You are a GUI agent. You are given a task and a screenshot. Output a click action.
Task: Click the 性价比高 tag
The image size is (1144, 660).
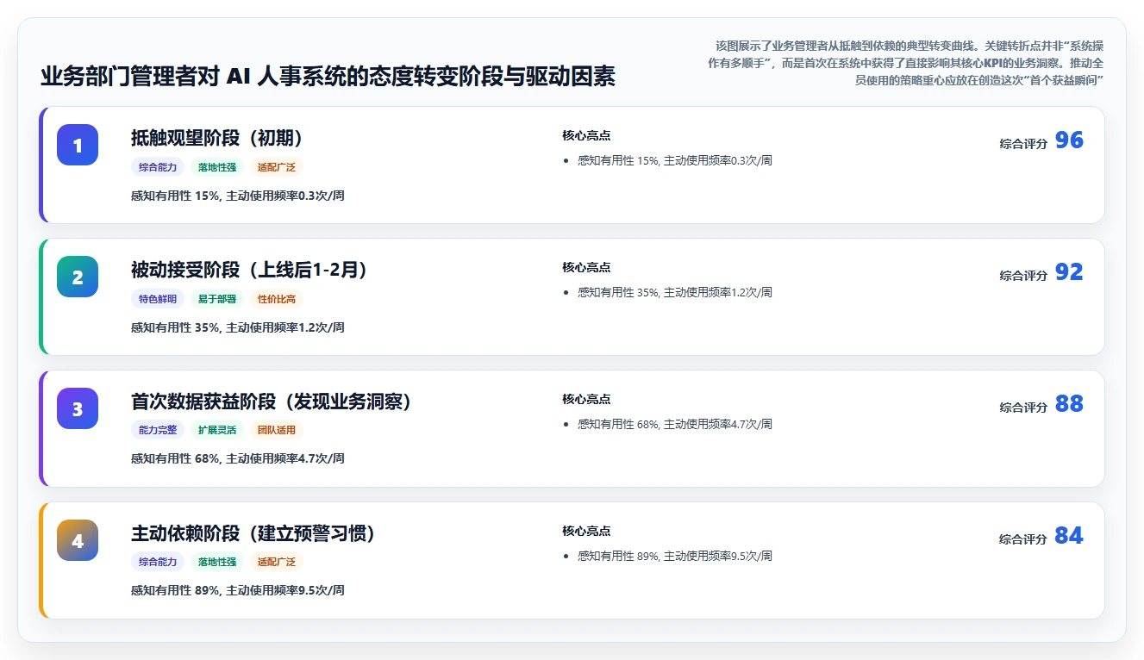click(x=277, y=299)
